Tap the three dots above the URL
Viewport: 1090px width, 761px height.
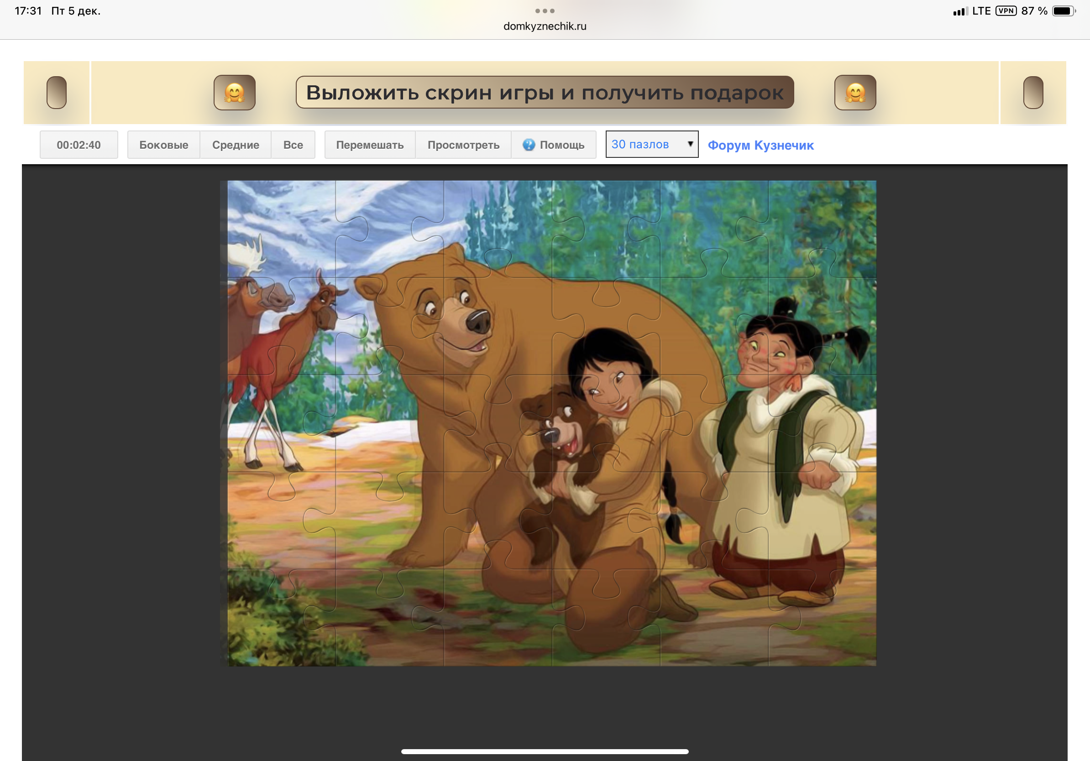tap(545, 10)
